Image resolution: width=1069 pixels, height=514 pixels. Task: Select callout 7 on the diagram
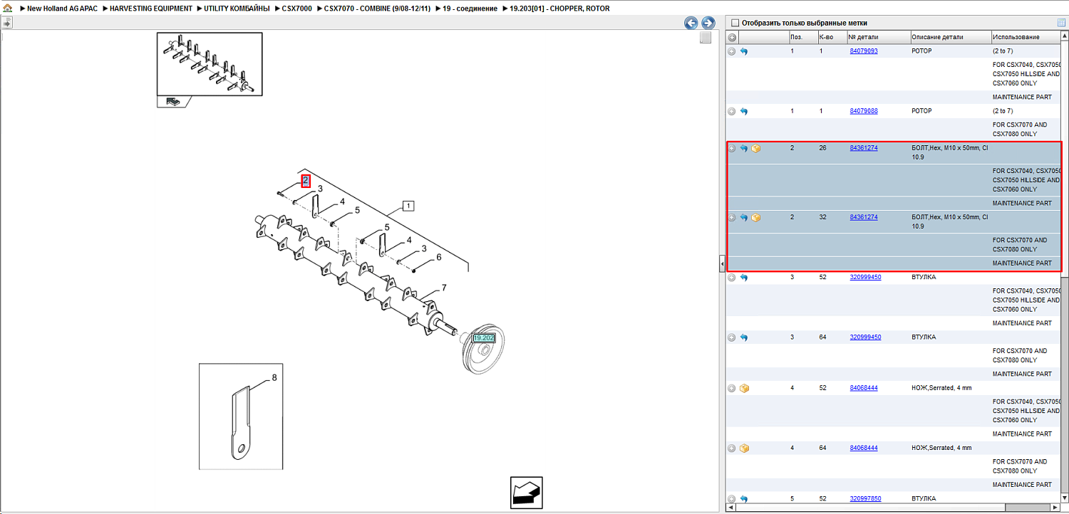pyautogui.click(x=444, y=288)
